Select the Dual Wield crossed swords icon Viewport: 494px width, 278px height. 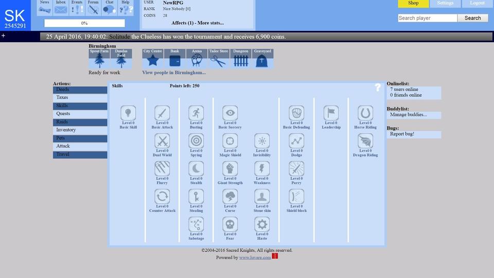tap(162, 141)
